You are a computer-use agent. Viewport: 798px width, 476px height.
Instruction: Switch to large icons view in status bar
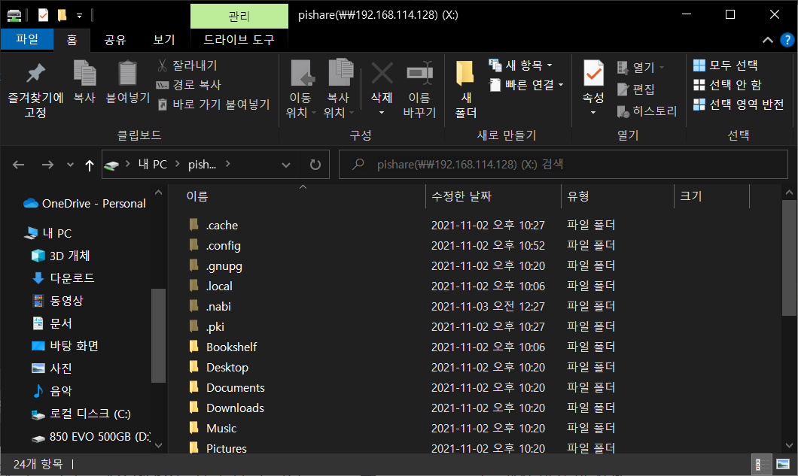point(783,464)
